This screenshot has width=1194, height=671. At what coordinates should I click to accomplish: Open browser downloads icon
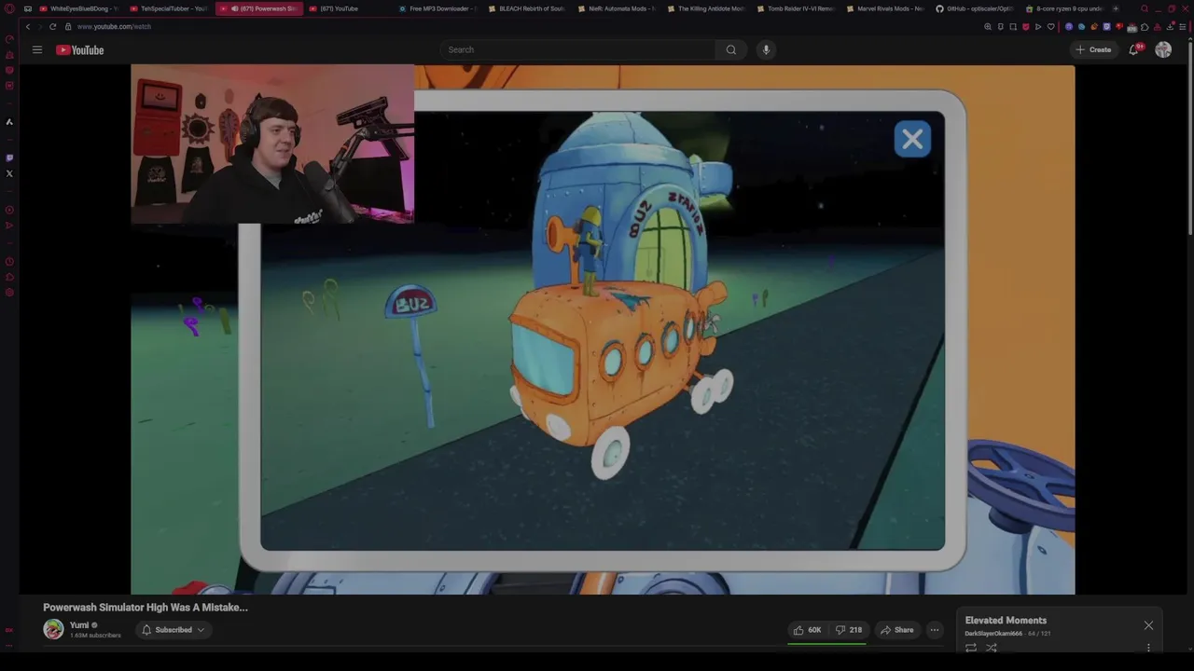coord(1170,26)
